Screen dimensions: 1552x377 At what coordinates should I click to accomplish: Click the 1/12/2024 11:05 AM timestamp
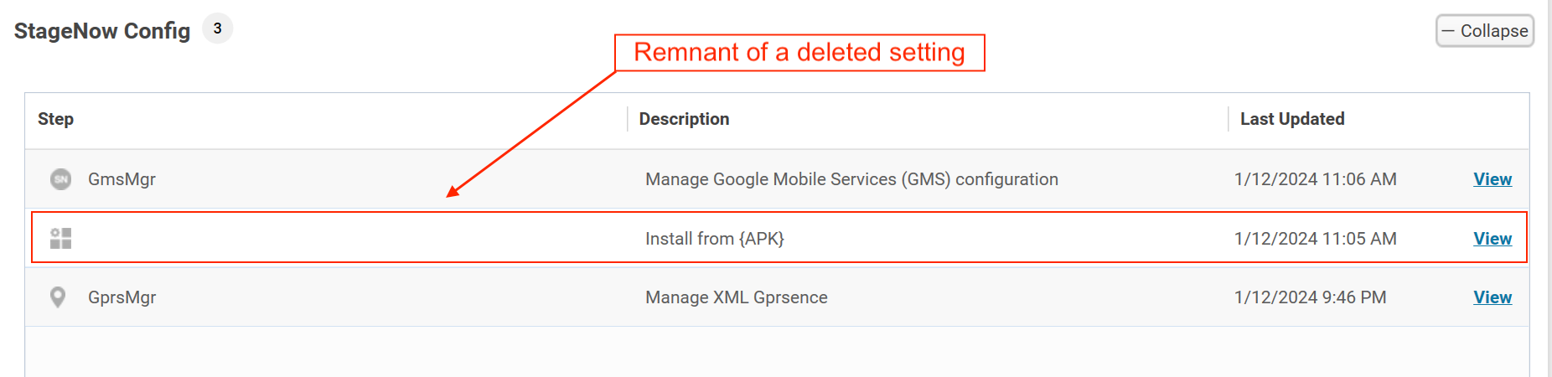pos(1315,239)
